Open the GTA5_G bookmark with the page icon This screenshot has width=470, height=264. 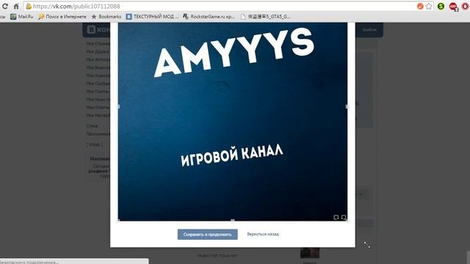coord(266,17)
